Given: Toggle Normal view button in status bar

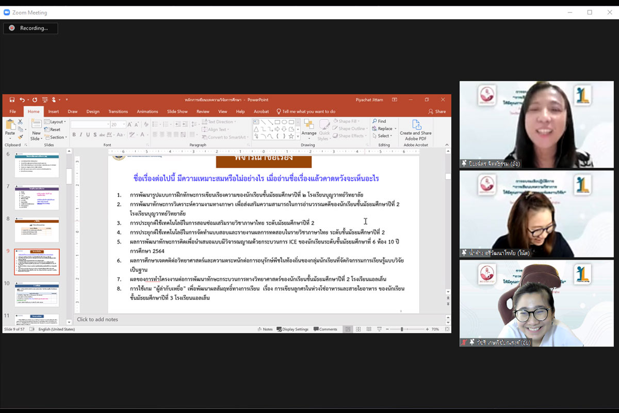Looking at the screenshot, I should pyautogui.click(x=348, y=329).
